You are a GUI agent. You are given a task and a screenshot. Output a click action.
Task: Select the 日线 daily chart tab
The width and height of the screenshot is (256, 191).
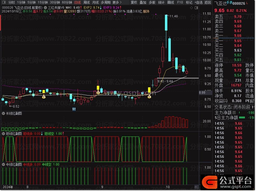[77, 2]
